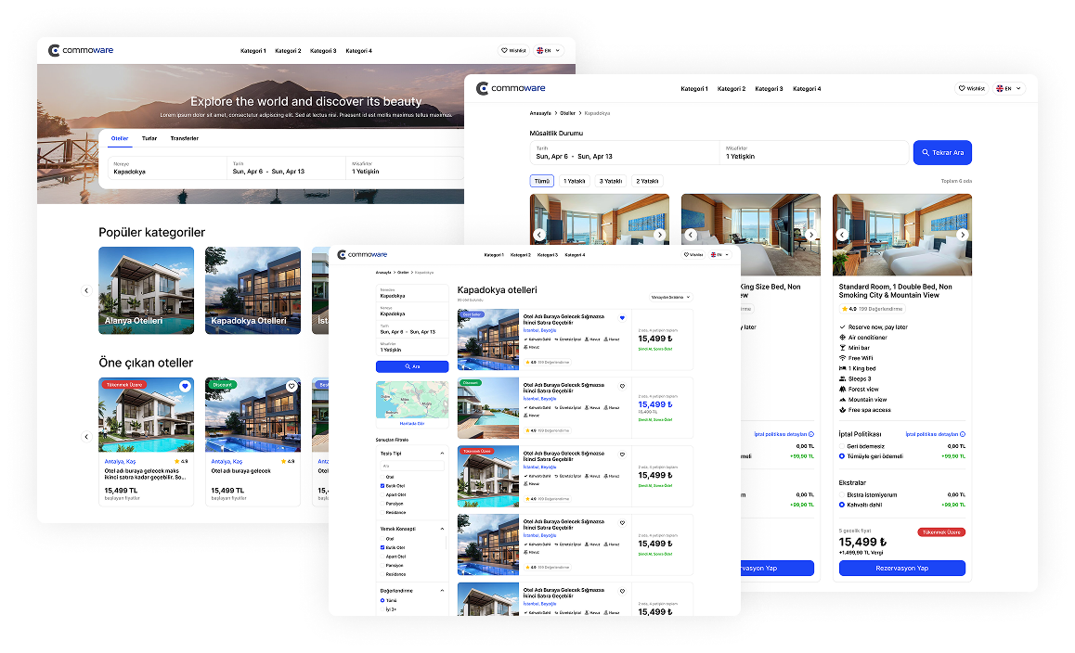Click the info icon next to İptal politikası detayları
Image resolution: width=1075 pixels, height=653 pixels.
(962, 434)
